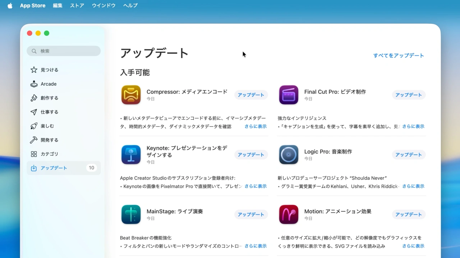Click the 入手可能 section heading
The image size is (460, 258).
click(x=135, y=72)
